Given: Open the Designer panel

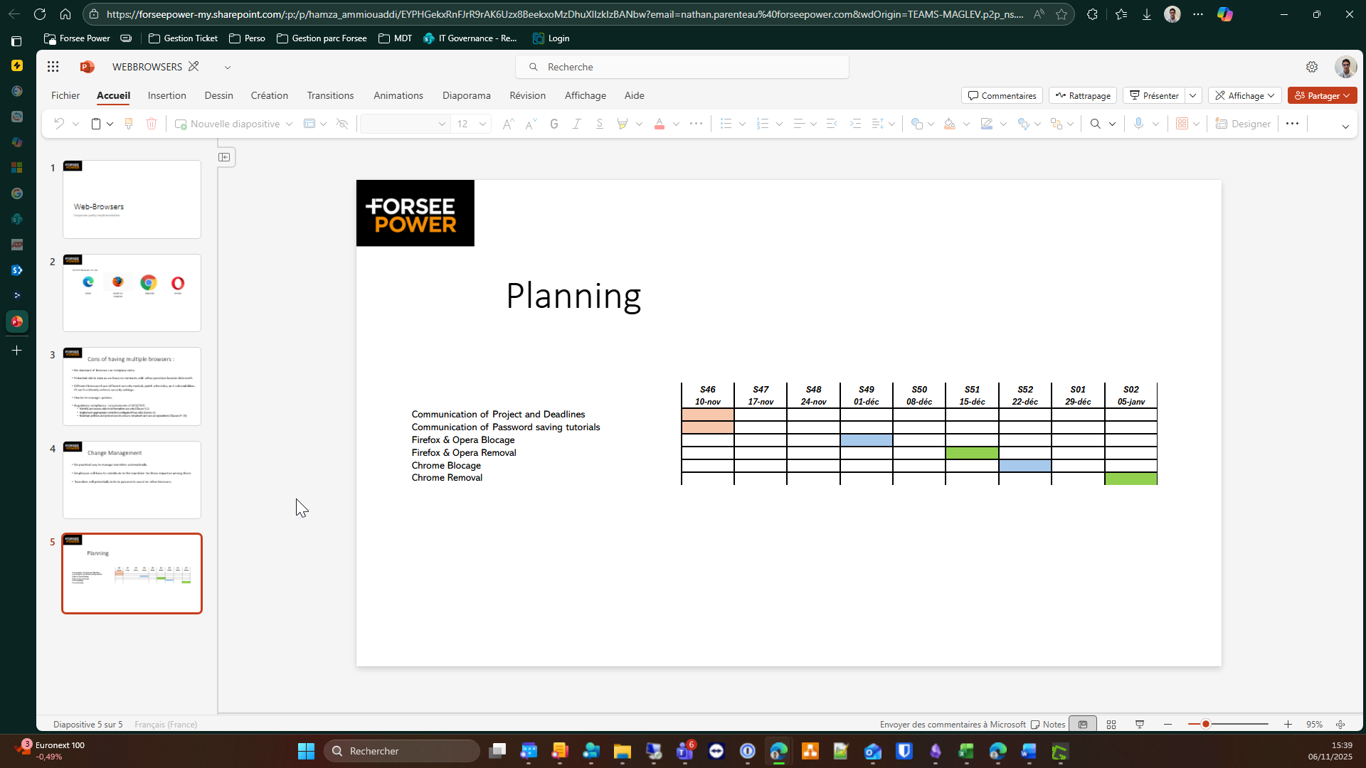Looking at the screenshot, I should [1242, 123].
